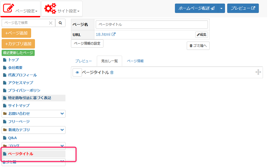
Task: Click the +ページ追加 button
Action: click(x=16, y=33)
